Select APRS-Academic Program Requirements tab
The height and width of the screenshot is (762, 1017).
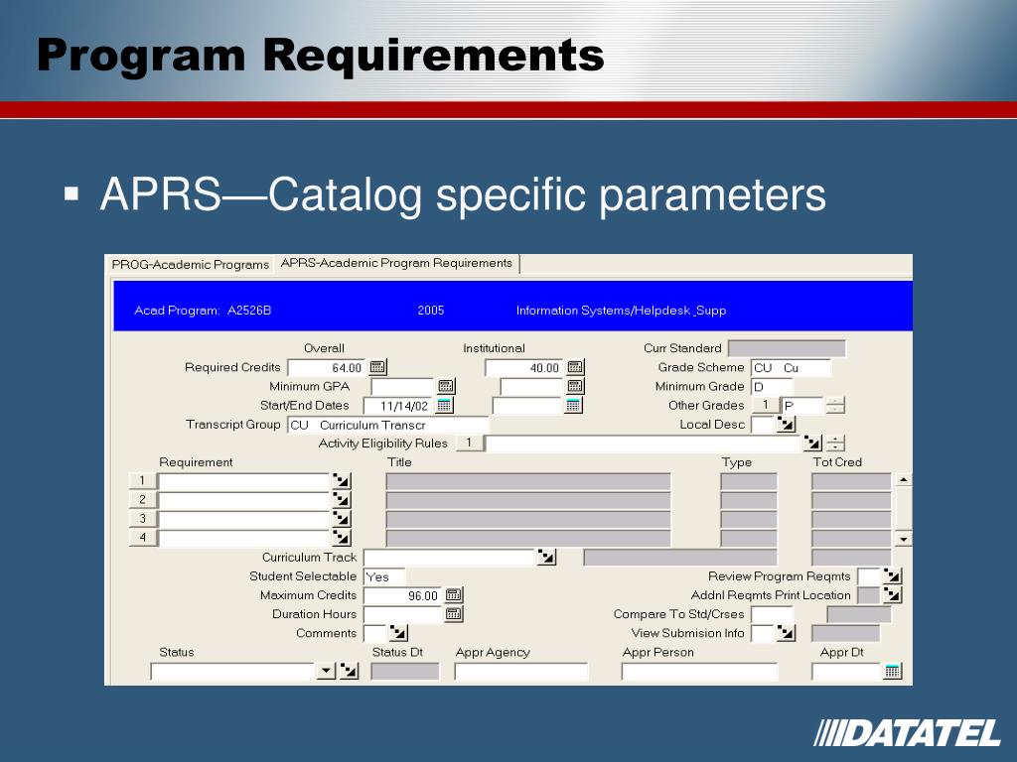pos(396,263)
